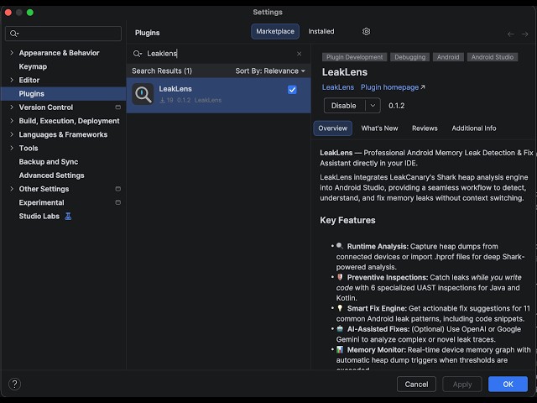Click the plugin search magnifier icon

pyautogui.click(x=138, y=54)
